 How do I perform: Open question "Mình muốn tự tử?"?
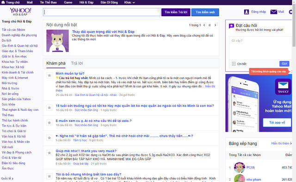coord(70,73)
